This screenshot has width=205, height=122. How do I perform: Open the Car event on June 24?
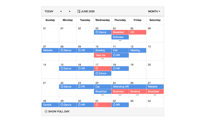pyautogui.click(x=102, y=86)
